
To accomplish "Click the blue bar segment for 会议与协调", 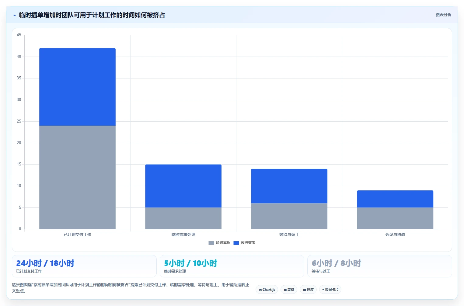I will pyautogui.click(x=395, y=199).
